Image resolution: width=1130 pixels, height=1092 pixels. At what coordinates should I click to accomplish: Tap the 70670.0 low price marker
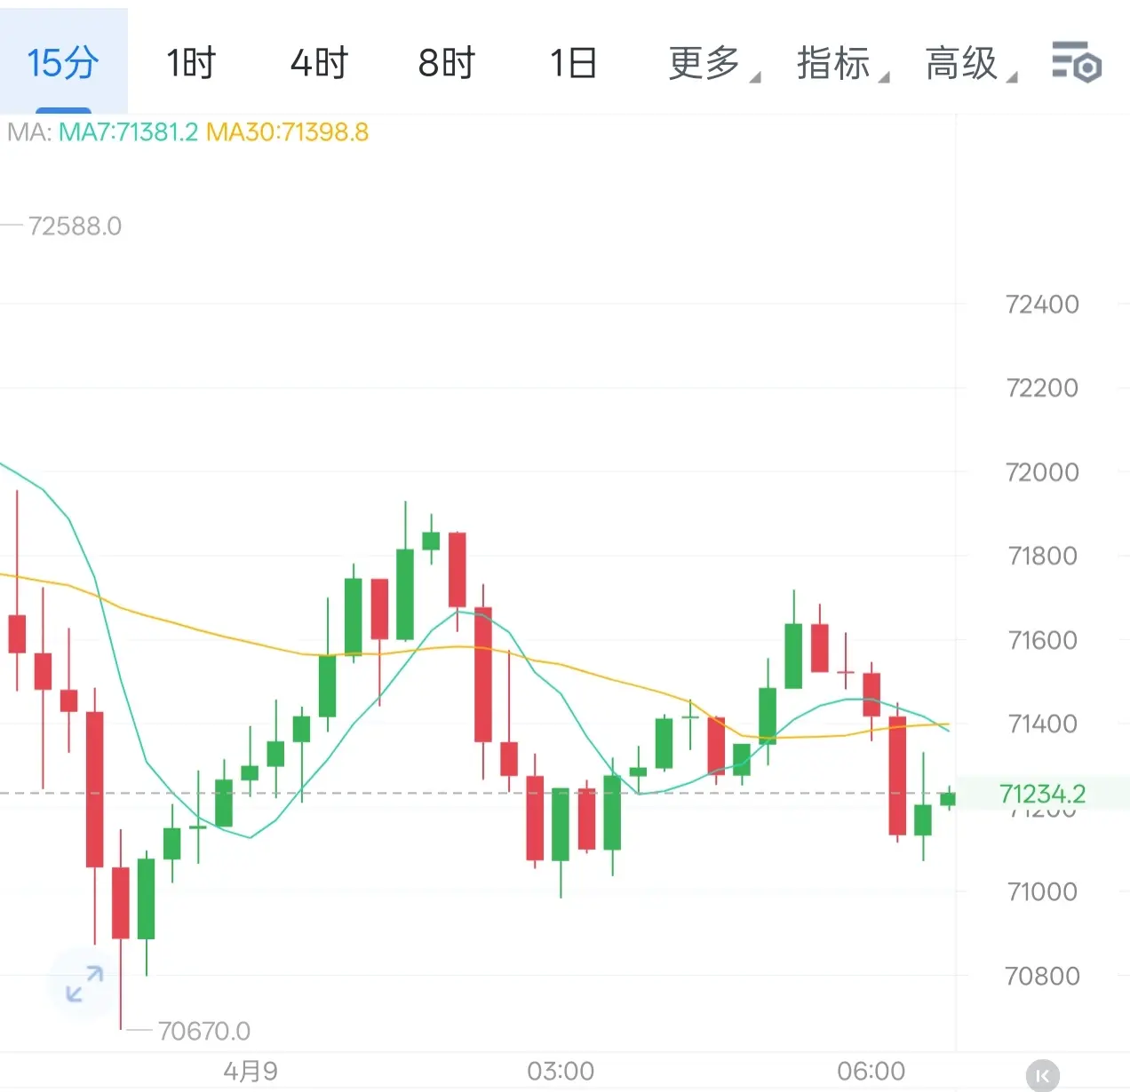click(x=203, y=1031)
